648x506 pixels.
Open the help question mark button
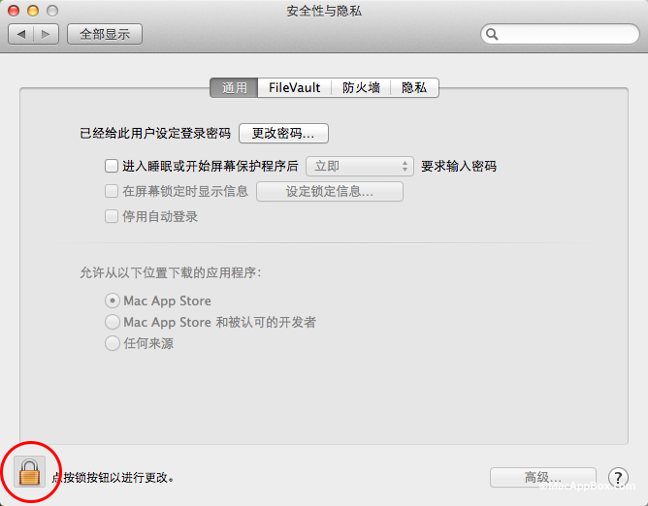pyautogui.click(x=618, y=477)
